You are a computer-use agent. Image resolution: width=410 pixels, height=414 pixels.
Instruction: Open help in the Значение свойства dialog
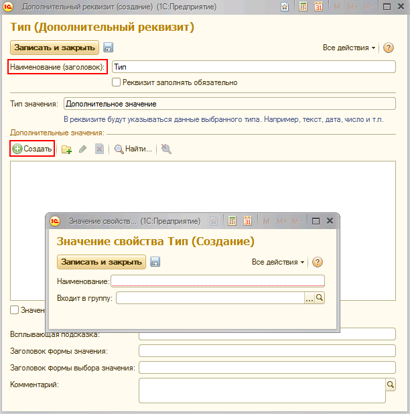click(318, 262)
